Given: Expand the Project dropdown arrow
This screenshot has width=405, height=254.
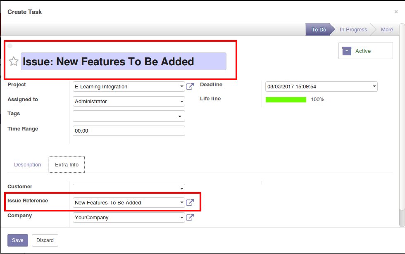Looking at the screenshot, I should tap(182, 86).
